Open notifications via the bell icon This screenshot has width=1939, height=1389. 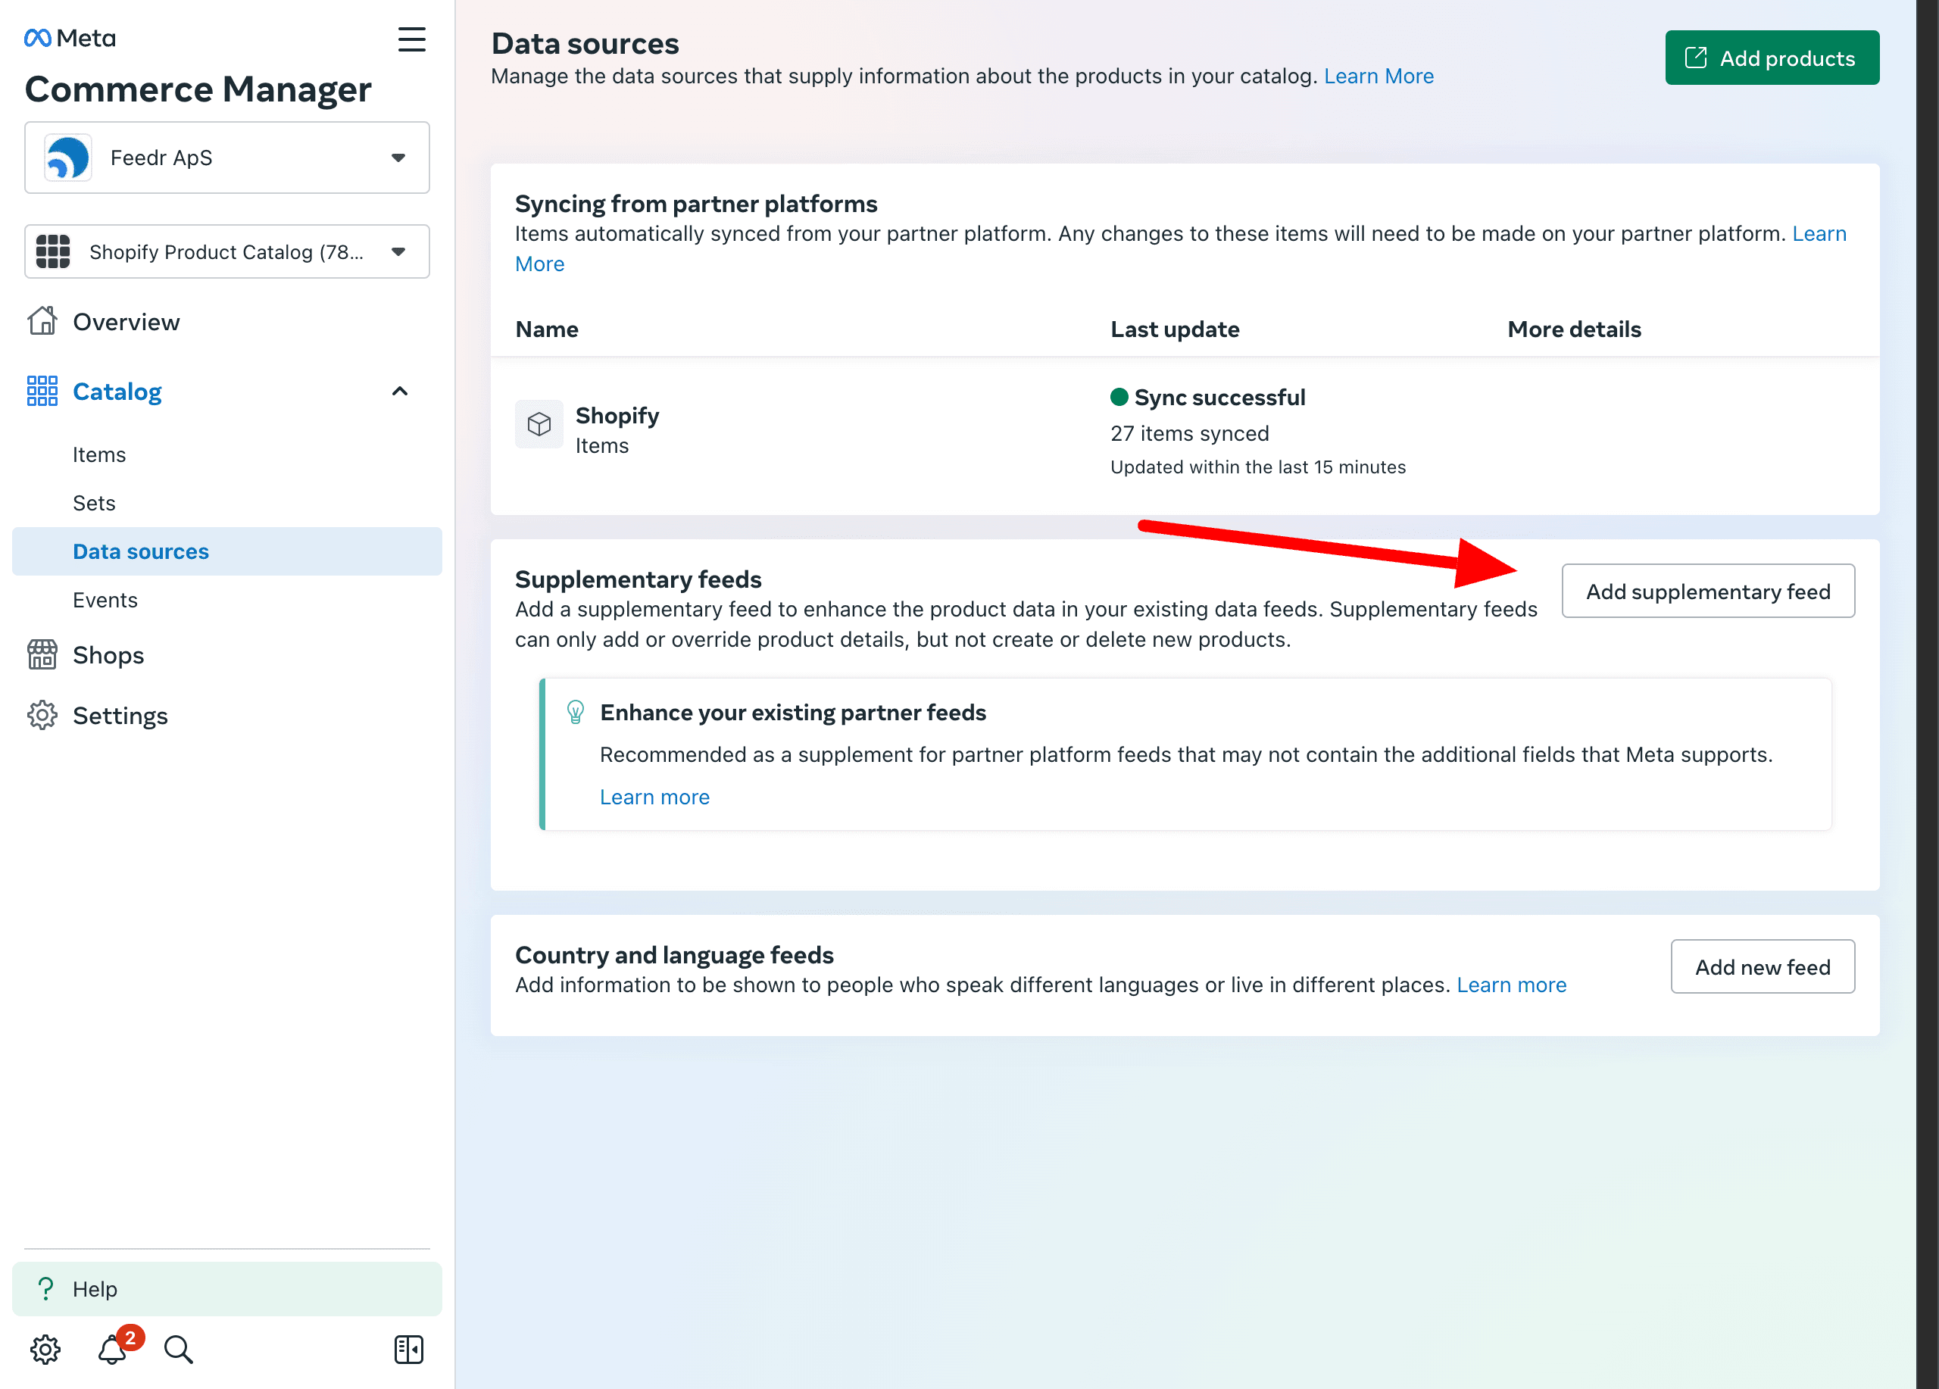coord(112,1349)
